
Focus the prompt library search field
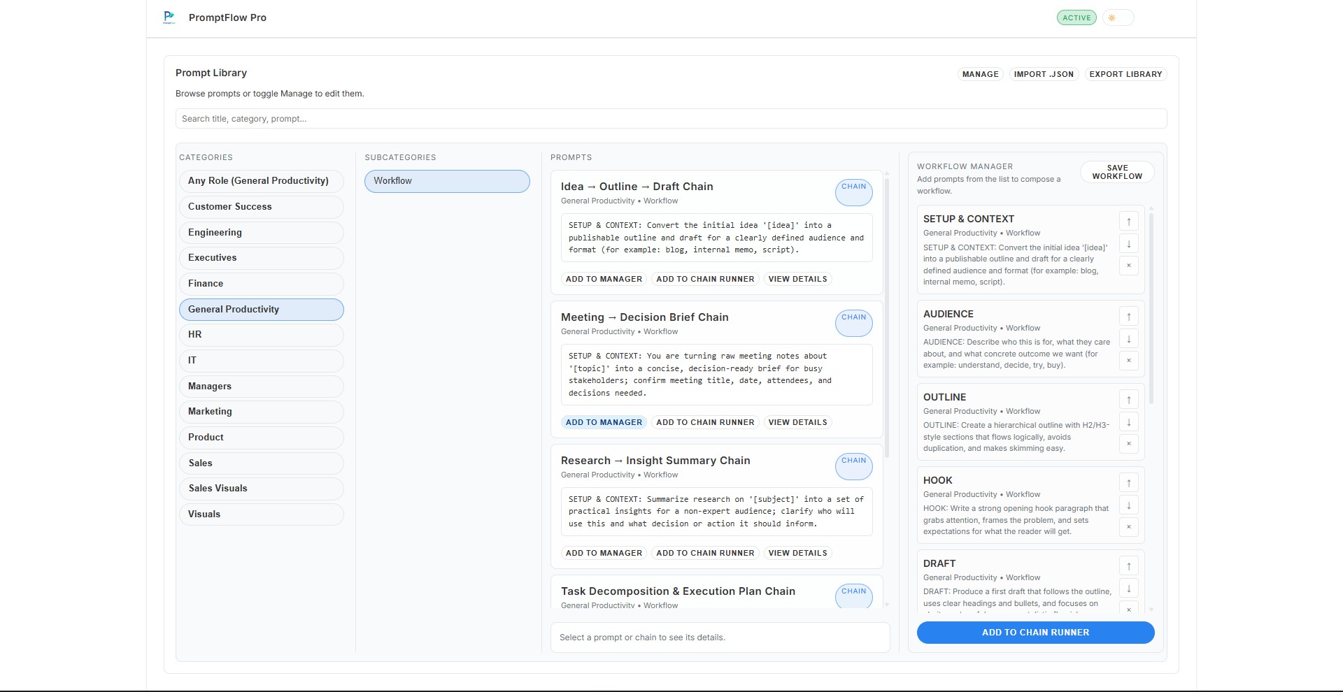(670, 119)
